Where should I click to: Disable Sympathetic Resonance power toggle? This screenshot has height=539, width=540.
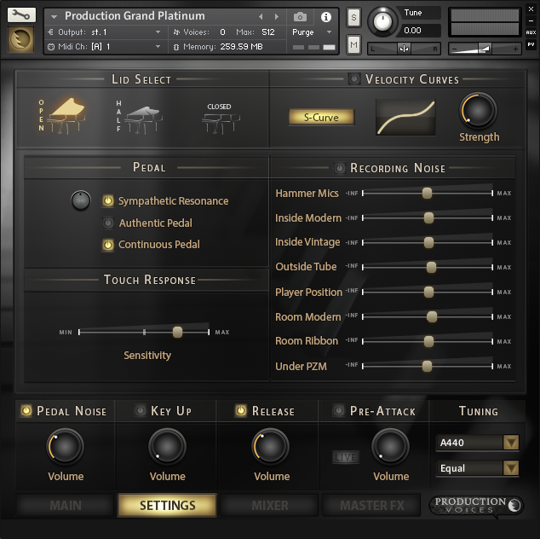tap(108, 200)
